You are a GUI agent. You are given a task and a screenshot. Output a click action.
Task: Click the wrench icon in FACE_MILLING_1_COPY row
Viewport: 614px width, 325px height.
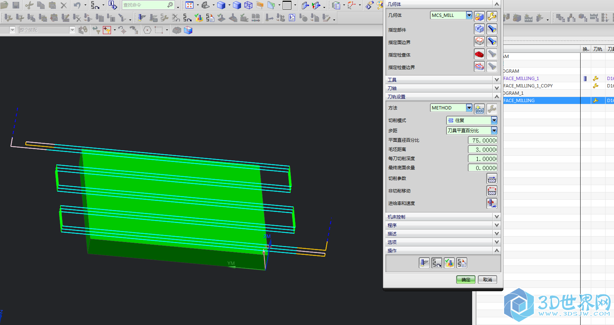pyautogui.click(x=596, y=86)
